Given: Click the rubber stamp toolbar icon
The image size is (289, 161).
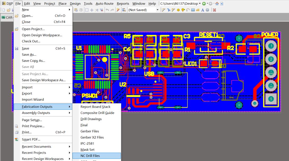Looking at the screenshot, I should coord(81,10).
